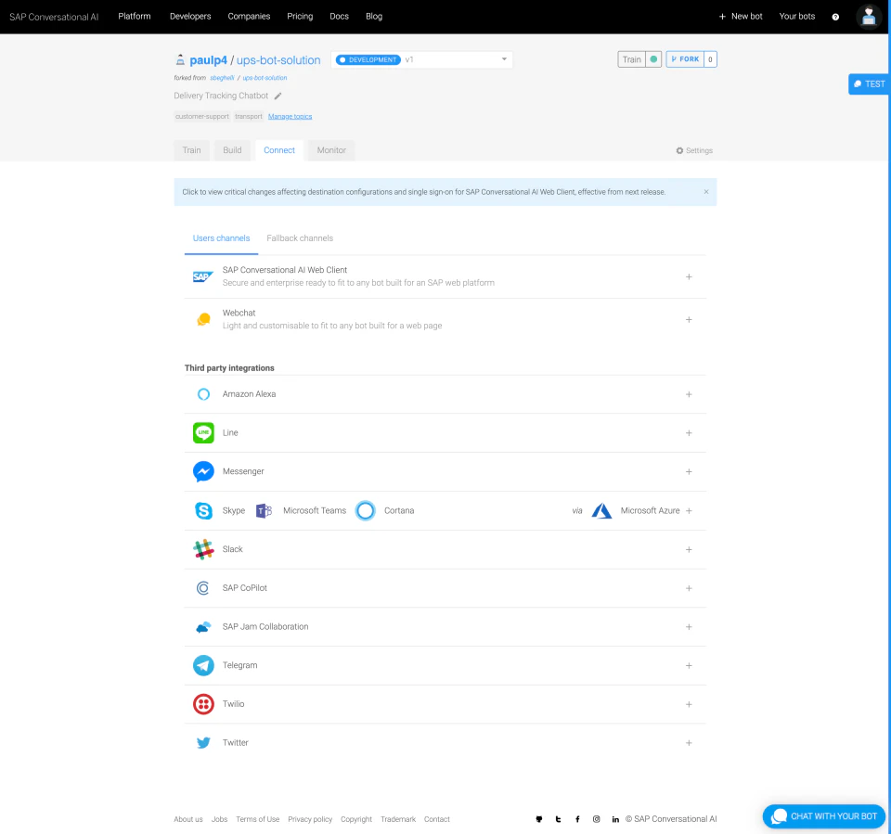Click the Train button
The image size is (891, 834).
(630, 58)
